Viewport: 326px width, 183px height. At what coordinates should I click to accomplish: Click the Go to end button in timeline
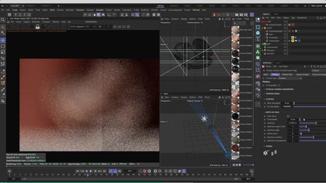[x=104, y=171]
